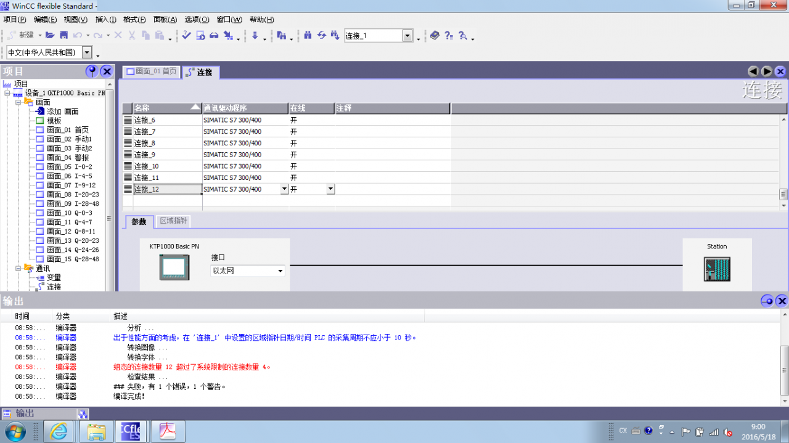Click the question mark help contents icon
789x443 pixels.
[449, 36]
